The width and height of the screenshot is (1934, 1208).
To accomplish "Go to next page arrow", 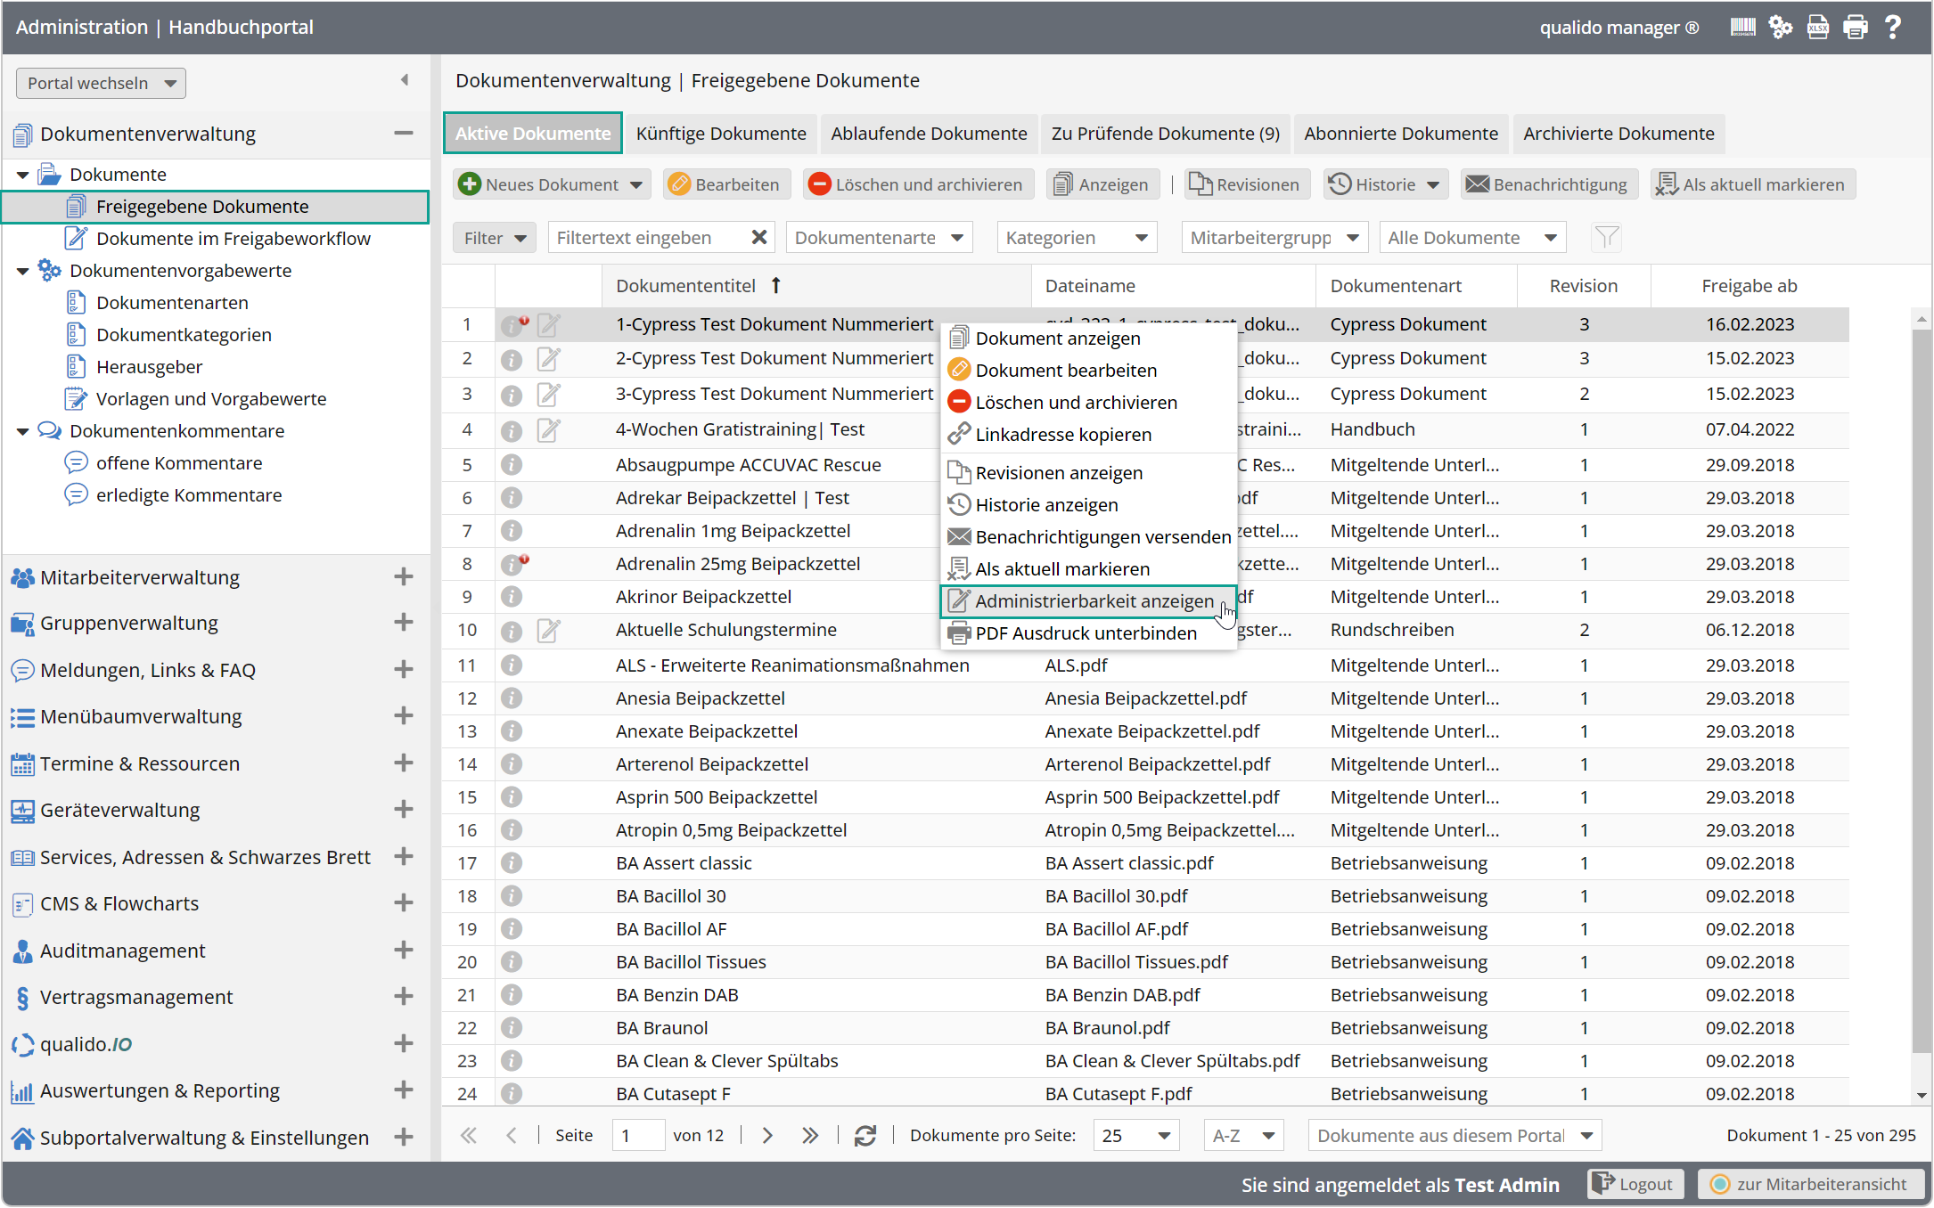I will (767, 1136).
